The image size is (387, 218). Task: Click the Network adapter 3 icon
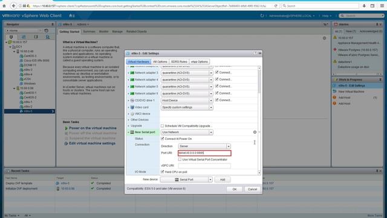[x=132, y=73]
